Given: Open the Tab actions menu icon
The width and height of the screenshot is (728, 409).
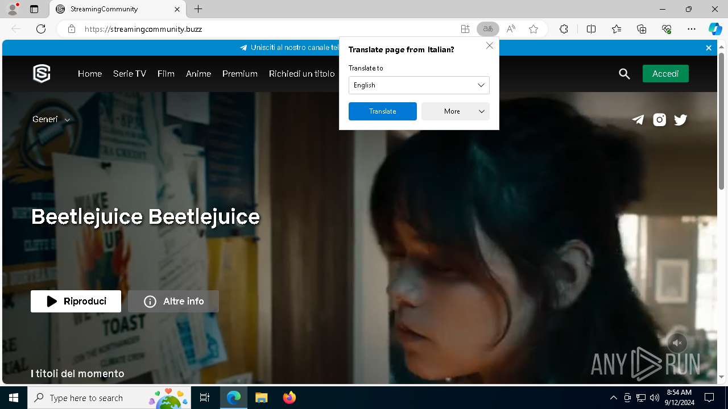Looking at the screenshot, I should click(x=34, y=9).
